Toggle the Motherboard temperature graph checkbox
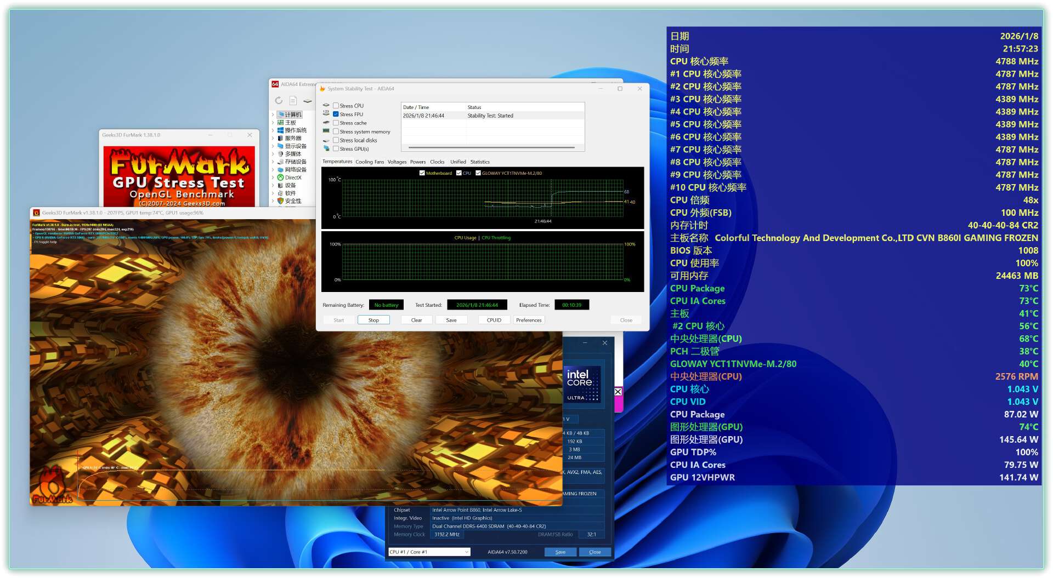The image size is (1053, 578). click(422, 173)
